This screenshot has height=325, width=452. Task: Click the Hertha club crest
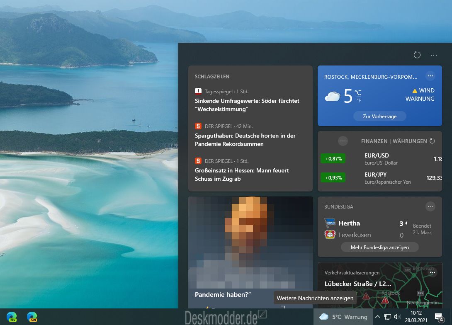[x=330, y=223]
